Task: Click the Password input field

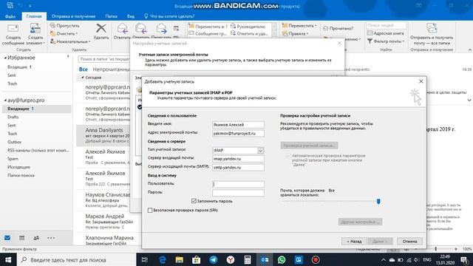Action: point(238,192)
